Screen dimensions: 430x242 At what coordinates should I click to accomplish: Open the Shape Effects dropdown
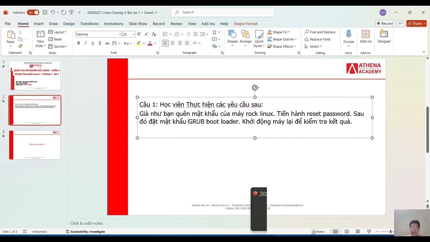coord(282,46)
